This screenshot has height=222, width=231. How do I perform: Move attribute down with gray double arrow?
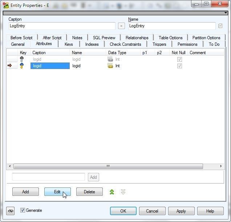click(123, 192)
